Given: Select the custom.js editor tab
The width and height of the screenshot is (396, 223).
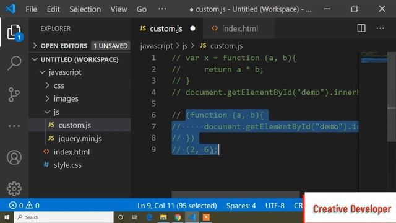Looking at the screenshot, I should [x=166, y=28].
